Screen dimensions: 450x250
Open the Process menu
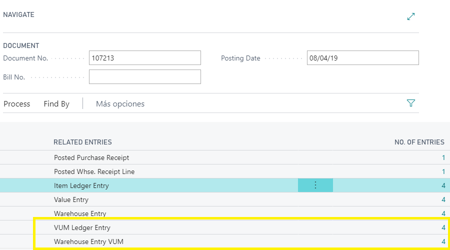click(x=17, y=104)
